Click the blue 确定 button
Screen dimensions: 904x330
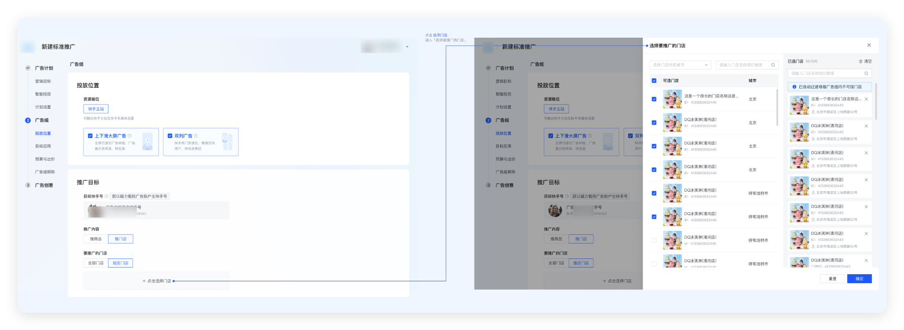pyautogui.click(x=859, y=278)
